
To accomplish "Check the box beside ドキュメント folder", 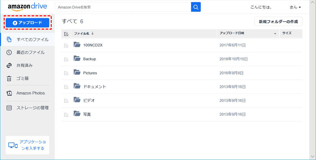I will click(x=66, y=87).
